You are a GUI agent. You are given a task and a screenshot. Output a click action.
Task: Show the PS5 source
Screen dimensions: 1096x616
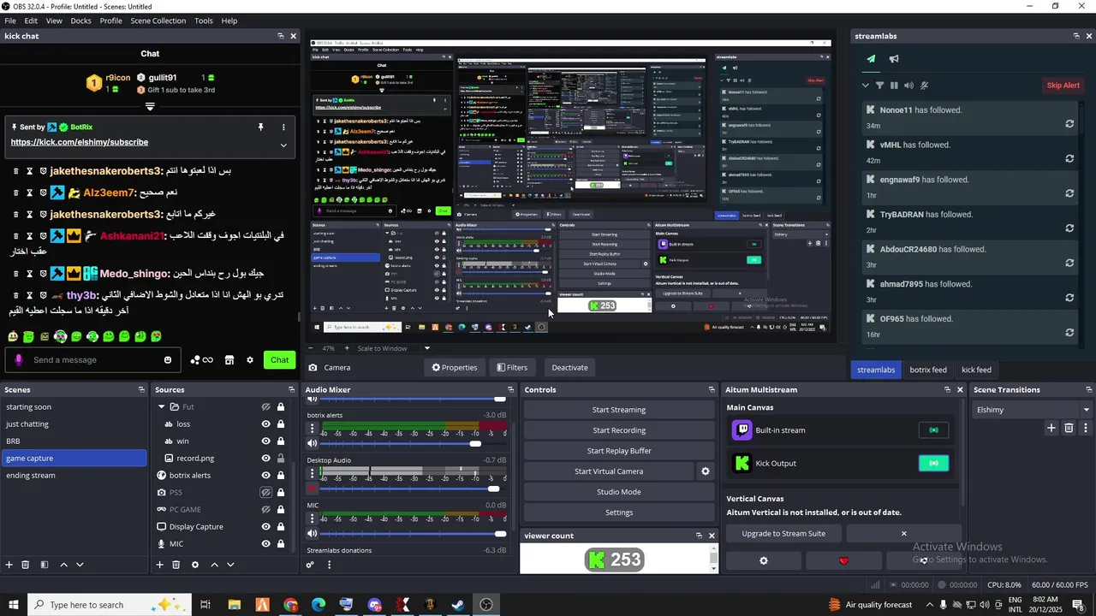coord(266,493)
